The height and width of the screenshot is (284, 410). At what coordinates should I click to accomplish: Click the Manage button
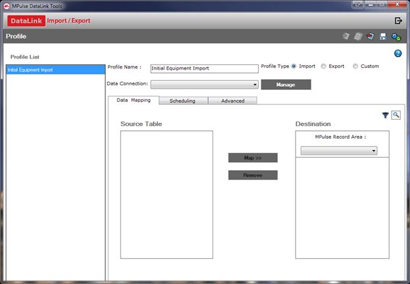[286, 84]
